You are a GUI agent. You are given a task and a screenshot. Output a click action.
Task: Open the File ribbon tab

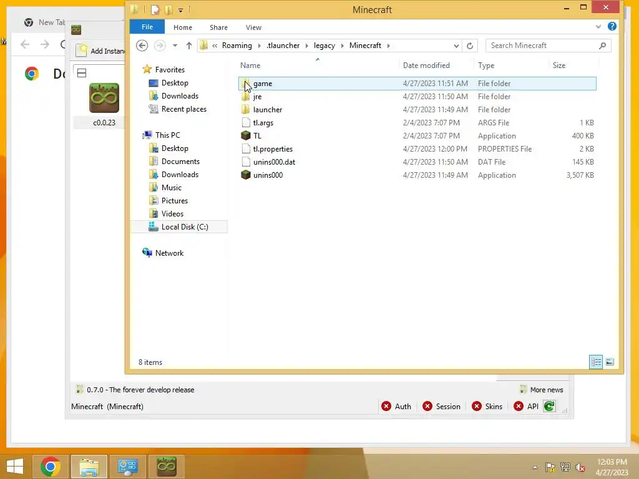coord(147,27)
